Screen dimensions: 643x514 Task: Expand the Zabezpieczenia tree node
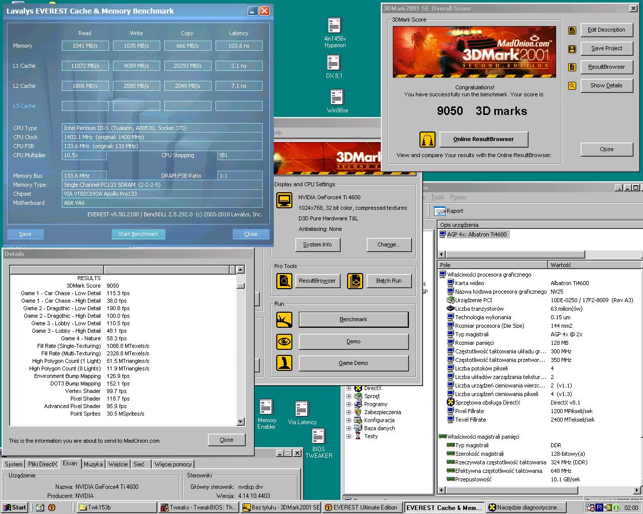coord(349,413)
